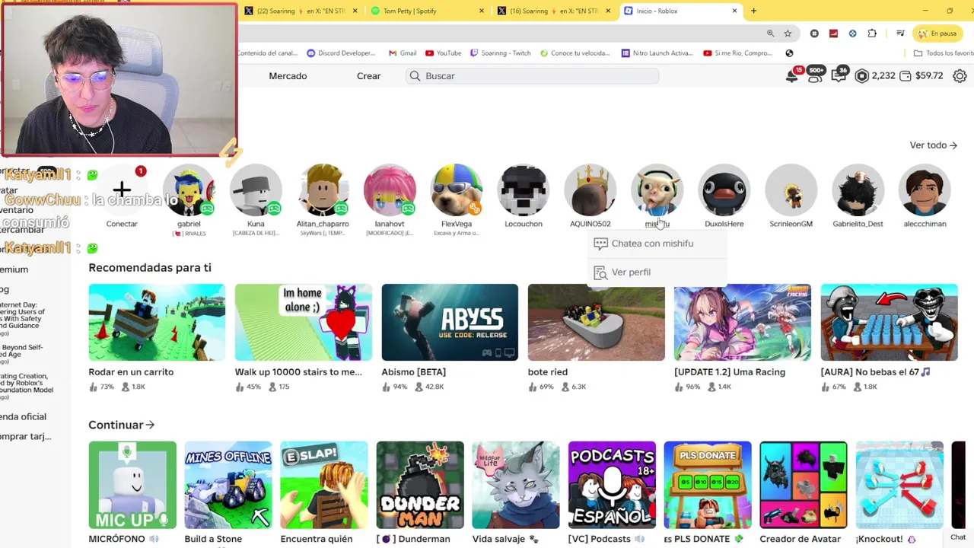Viewport: 974px width, 548px height.
Task: Switch to Tom Petty Spotify tab
Action: tap(428, 11)
